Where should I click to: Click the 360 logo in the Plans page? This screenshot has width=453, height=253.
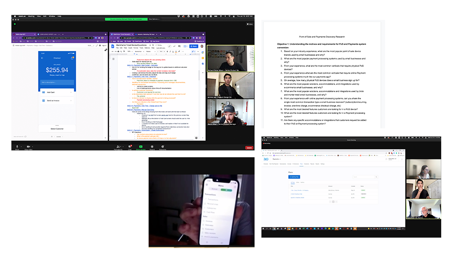point(266,159)
